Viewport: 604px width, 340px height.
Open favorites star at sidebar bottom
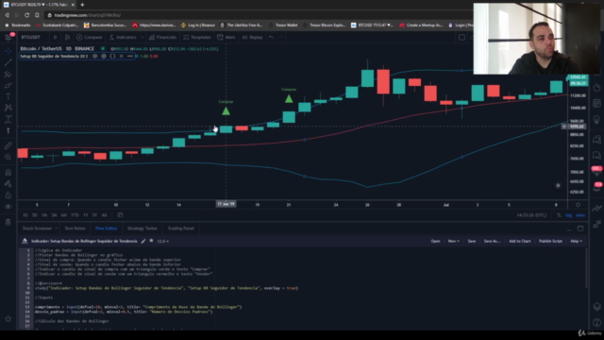8,319
